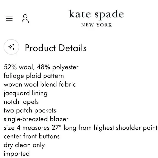Click the woven wool blend fabric line
The image size is (158, 158).
click(40, 84)
